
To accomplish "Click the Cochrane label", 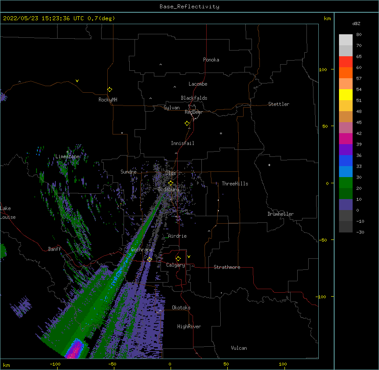I will 142,250.
